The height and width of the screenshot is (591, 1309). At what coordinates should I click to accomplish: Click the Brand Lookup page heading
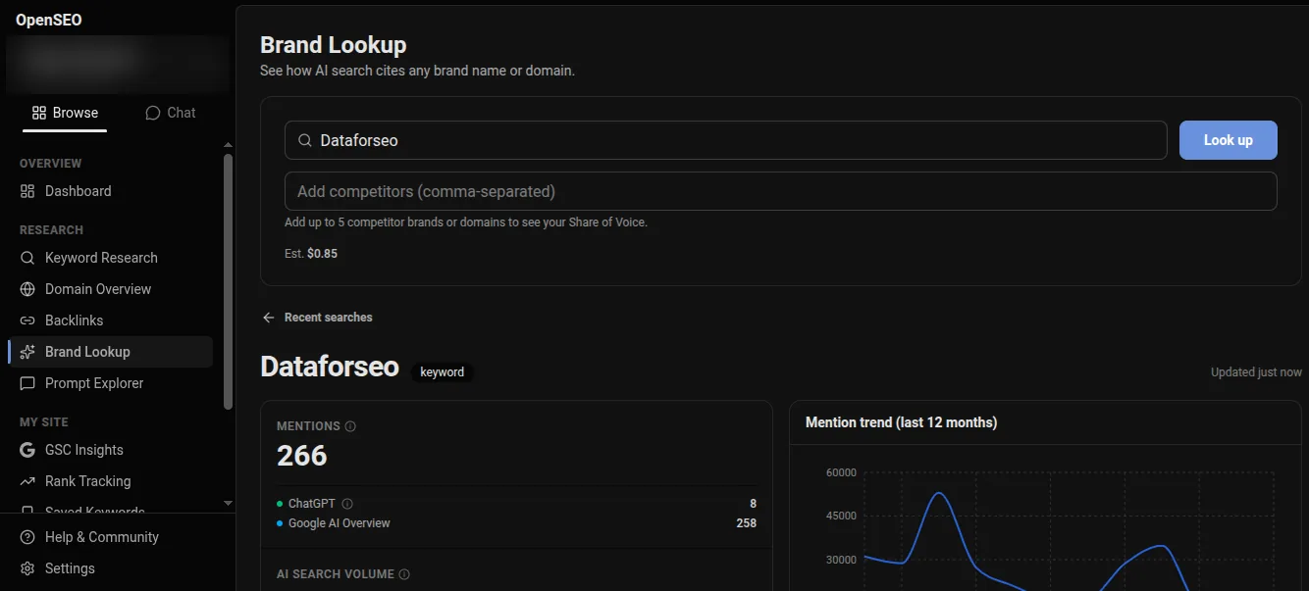333,45
